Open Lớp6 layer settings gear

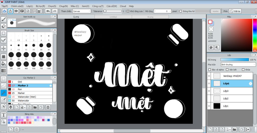(x=250, y=84)
